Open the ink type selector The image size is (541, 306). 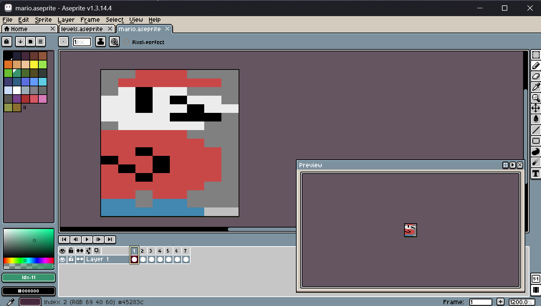(x=101, y=42)
